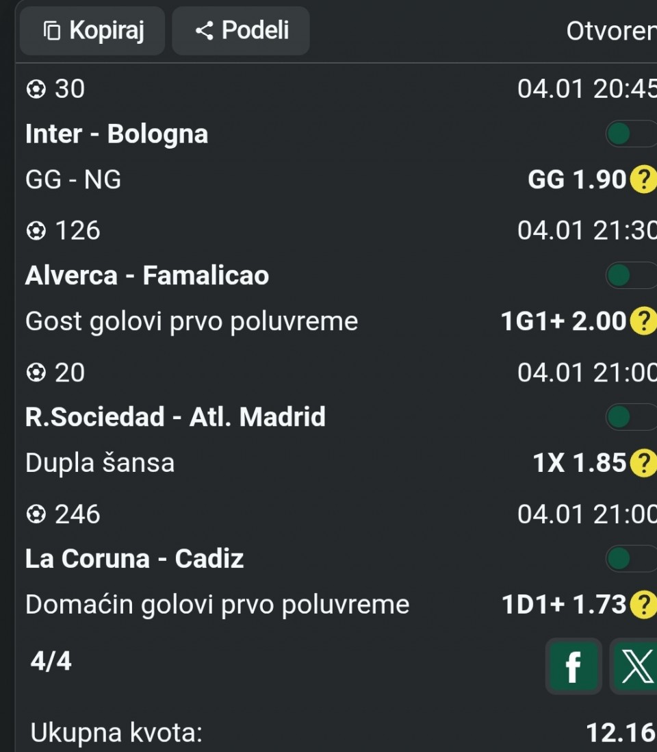Share the ticket on Facebook

coord(574,666)
